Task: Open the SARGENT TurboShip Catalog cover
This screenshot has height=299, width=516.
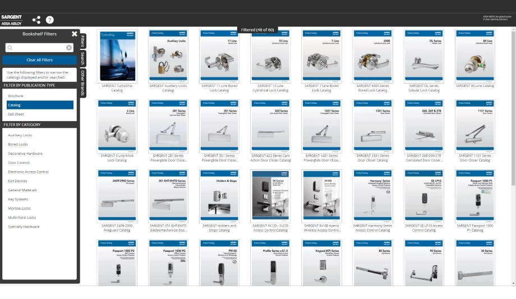Action: point(117,56)
